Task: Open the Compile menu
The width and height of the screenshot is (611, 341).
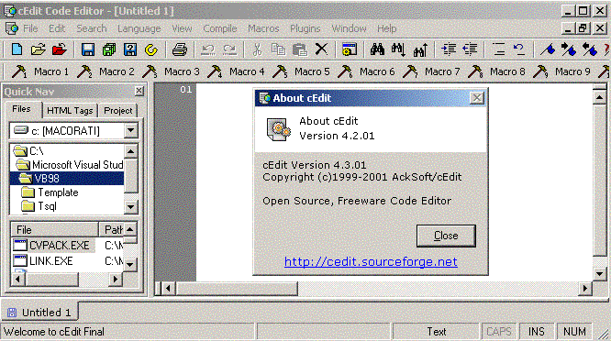Action: [220, 28]
